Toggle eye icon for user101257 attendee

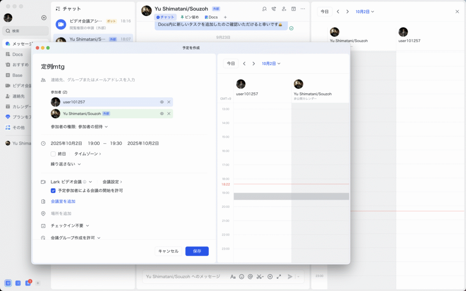(x=162, y=102)
